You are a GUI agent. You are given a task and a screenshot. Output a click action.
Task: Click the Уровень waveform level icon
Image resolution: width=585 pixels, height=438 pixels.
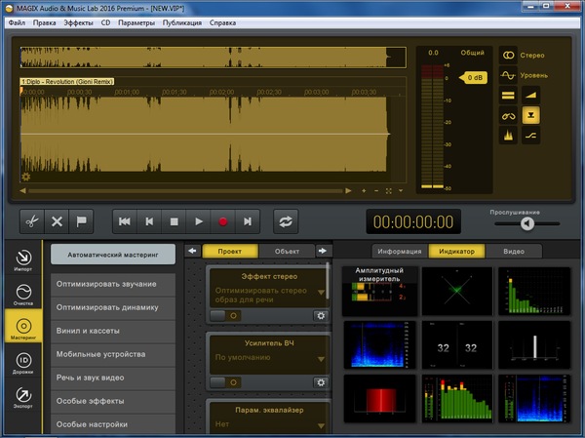508,75
